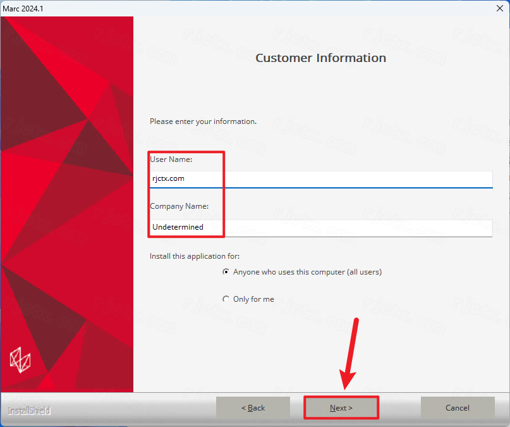This screenshot has width=510, height=427.
Task: Choose the 'Only for me' radio button
Action: [x=226, y=299]
